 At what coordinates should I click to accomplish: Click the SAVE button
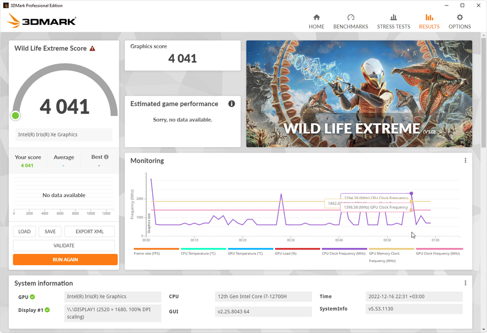pos(50,231)
